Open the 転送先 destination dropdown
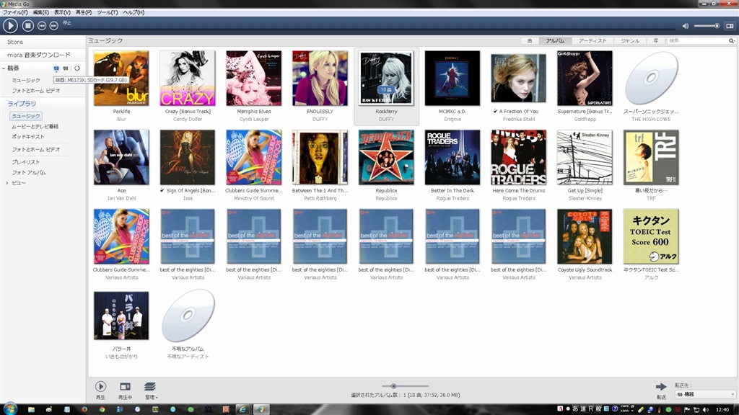Viewport: 739px width, 415px height. pyautogui.click(x=705, y=394)
